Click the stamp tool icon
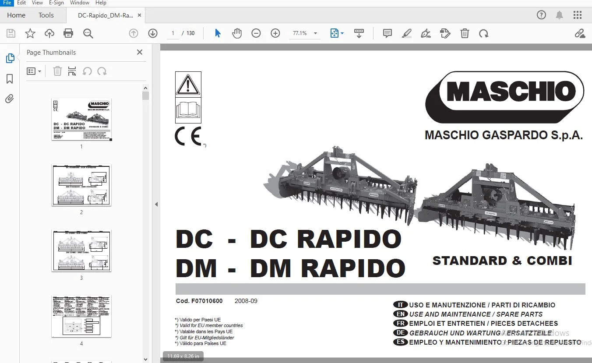Screen dimensions: 592x363 445,33
